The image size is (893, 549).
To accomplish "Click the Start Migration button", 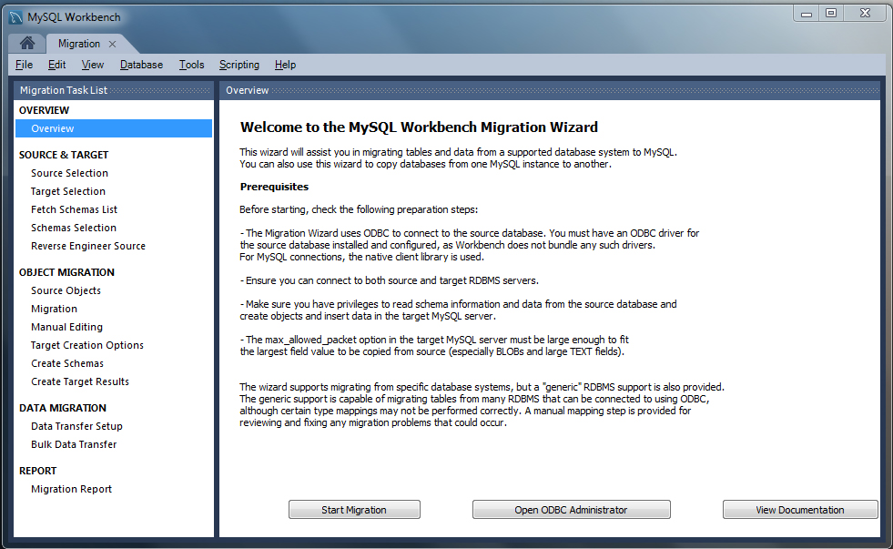I will (x=354, y=509).
